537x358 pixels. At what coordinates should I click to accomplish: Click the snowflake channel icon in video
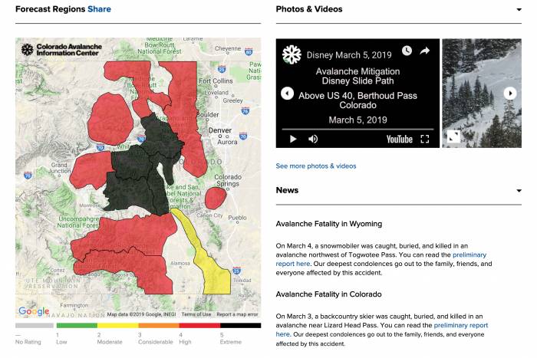[292, 54]
